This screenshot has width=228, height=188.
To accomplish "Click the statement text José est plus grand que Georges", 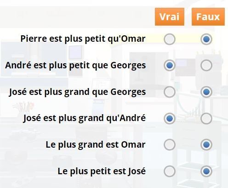I will [x=77, y=92].
